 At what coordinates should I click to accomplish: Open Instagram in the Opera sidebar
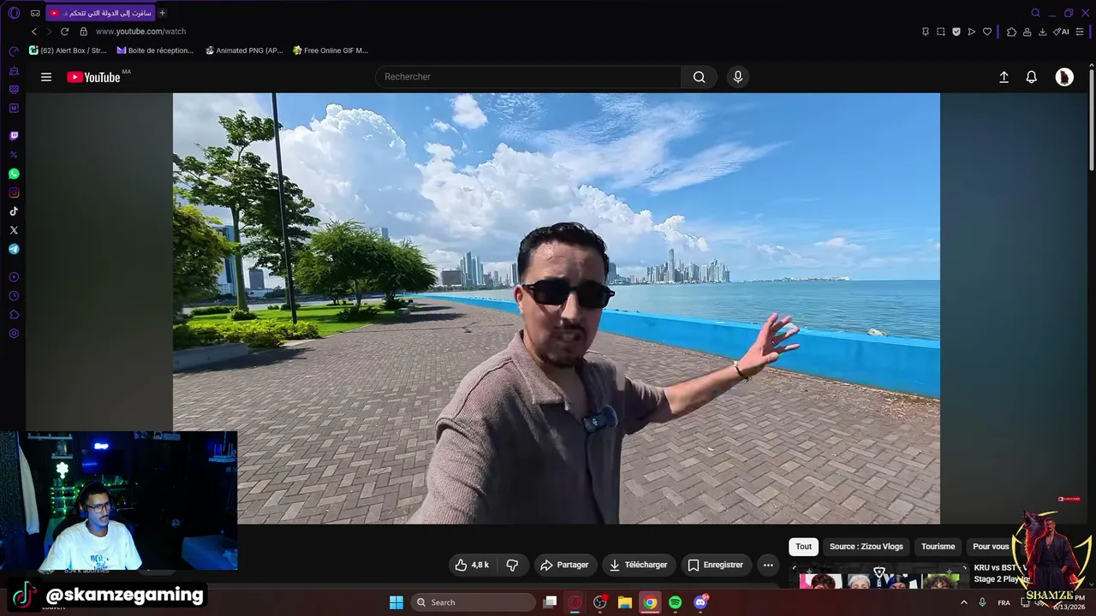click(x=14, y=192)
